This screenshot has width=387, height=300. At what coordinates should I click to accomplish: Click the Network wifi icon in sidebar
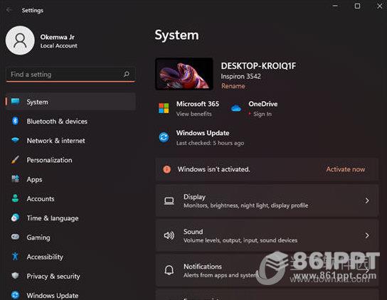16,140
